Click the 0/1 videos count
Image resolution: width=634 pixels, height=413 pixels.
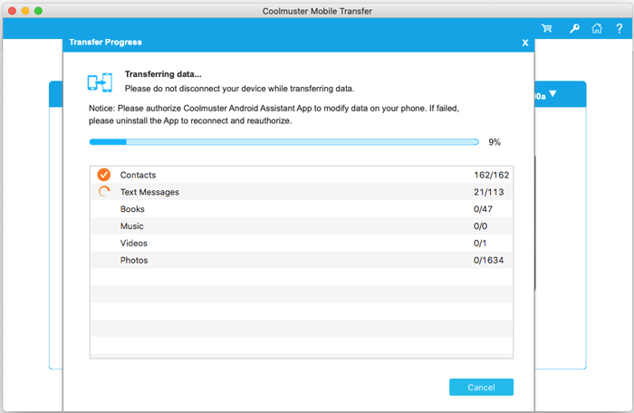point(480,243)
